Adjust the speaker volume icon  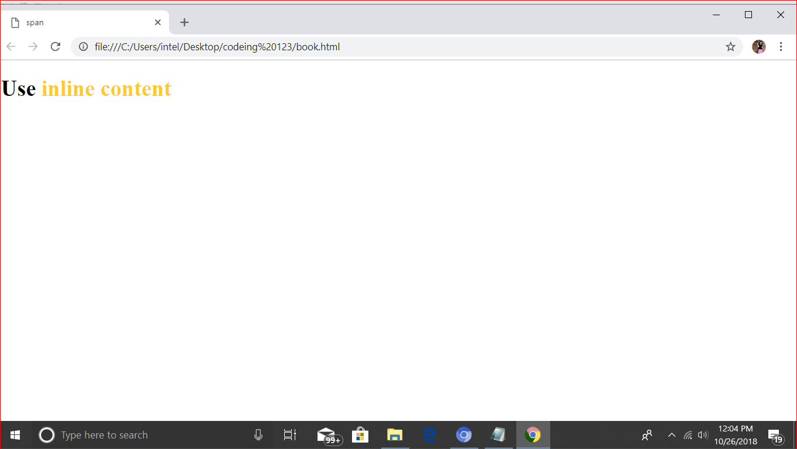click(x=702, y=435)
